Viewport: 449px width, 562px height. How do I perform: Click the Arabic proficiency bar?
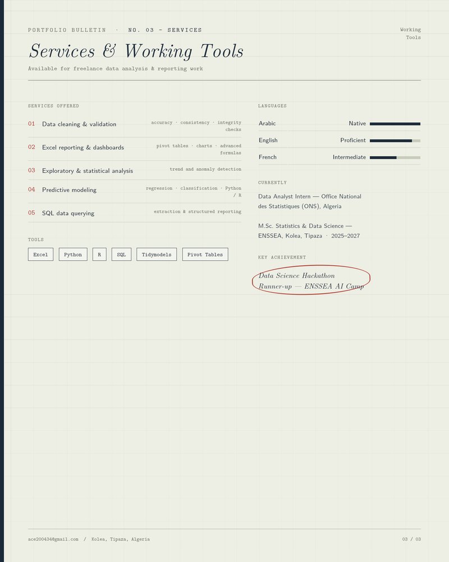coord(395,124)
